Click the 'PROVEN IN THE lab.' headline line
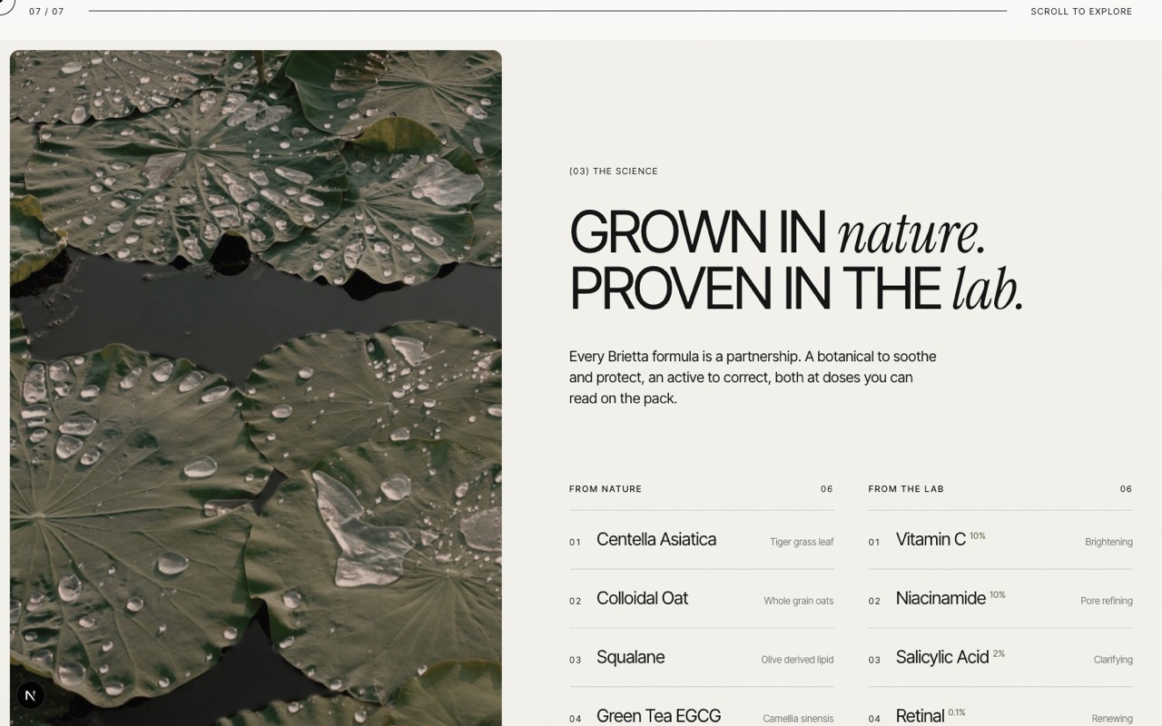The image size is (1162, 726). pyautogui.click(x=796, y=289)
